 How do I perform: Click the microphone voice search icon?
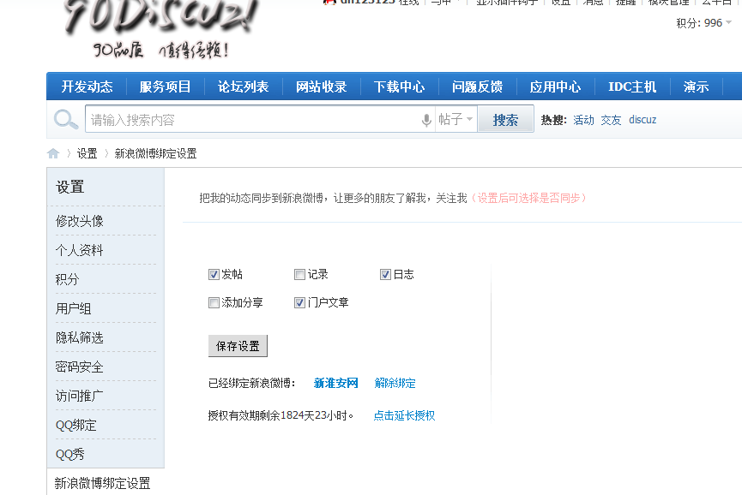[426, 120]
